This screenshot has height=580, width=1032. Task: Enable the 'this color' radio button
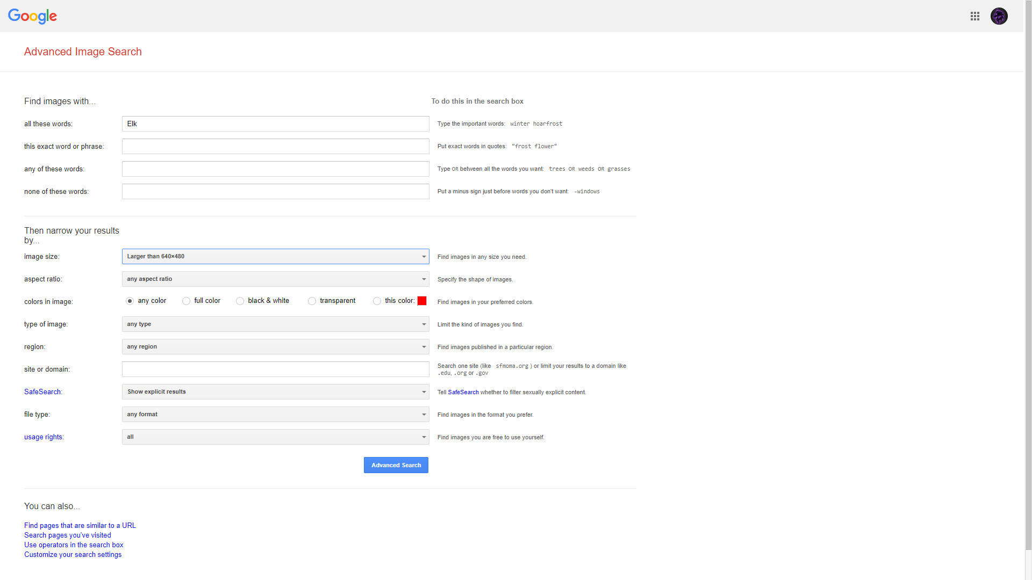[377, 301]
